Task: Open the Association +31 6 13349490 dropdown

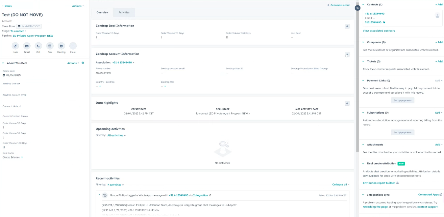Action: [x=123, y=62]
